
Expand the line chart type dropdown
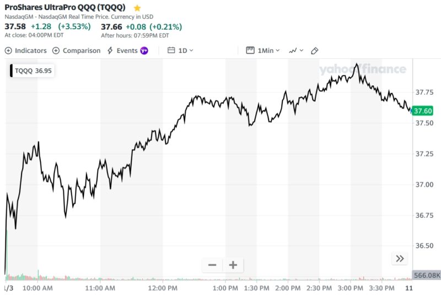pyautogui.click(x=295, y=51)
